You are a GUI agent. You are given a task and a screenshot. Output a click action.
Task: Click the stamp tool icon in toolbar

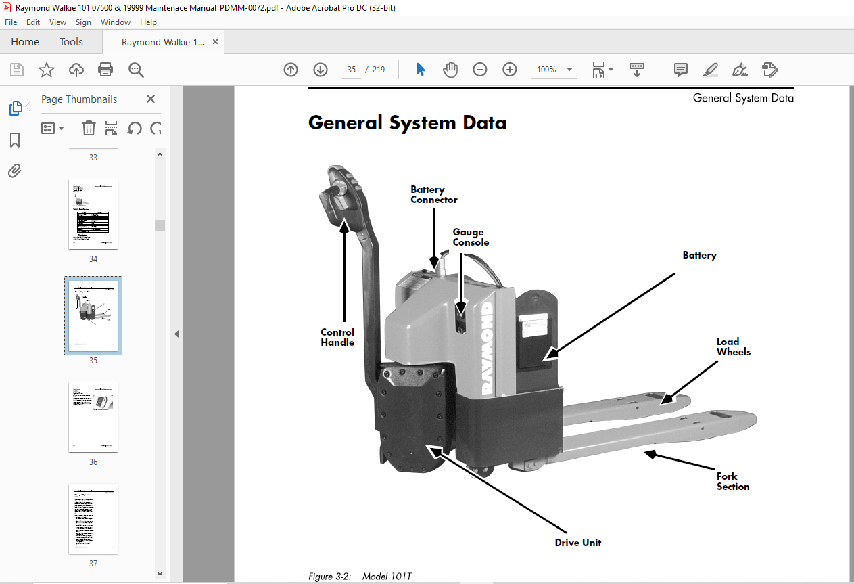click(769, 70)
